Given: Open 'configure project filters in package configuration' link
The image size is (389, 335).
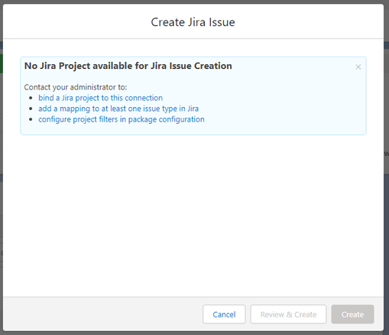Looking at the screenshot, I should 122,119.
